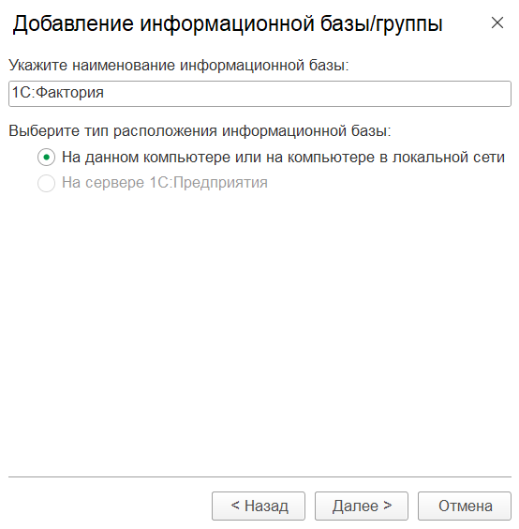Click the 1С:Фактория text in name field
Viewport: 519px width, 529px height.
pyautogui.click(x=58, y=93)
